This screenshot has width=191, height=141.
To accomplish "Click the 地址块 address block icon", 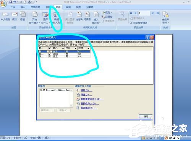I will pos(79,14).
